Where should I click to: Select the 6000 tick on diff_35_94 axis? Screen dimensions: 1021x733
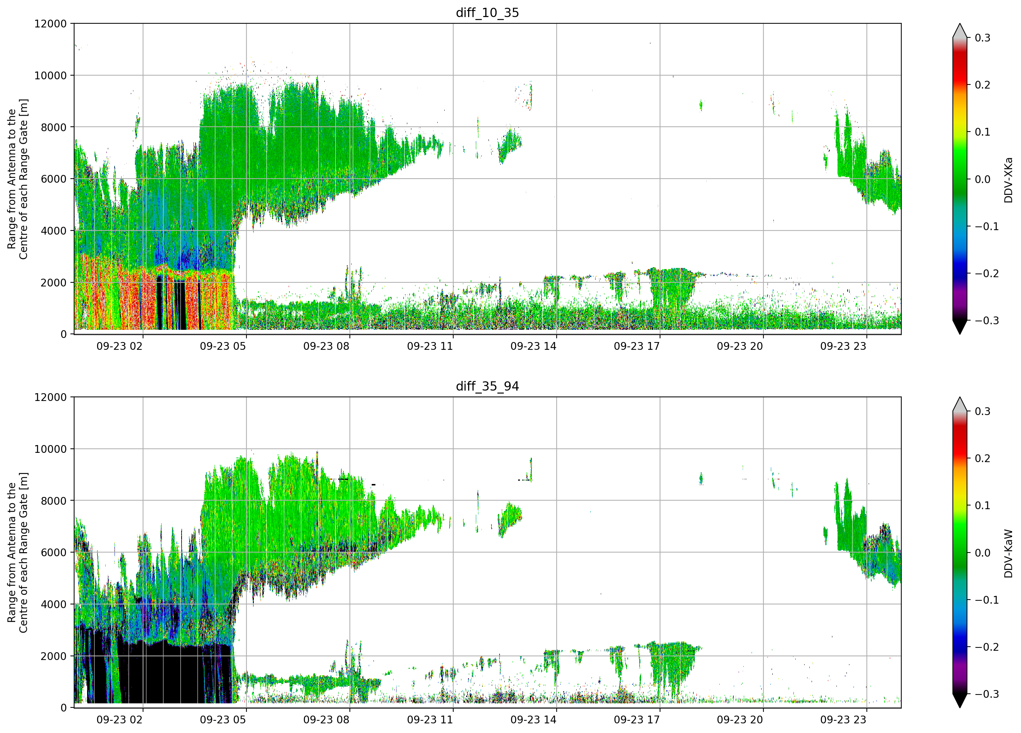tap(54, 553)
